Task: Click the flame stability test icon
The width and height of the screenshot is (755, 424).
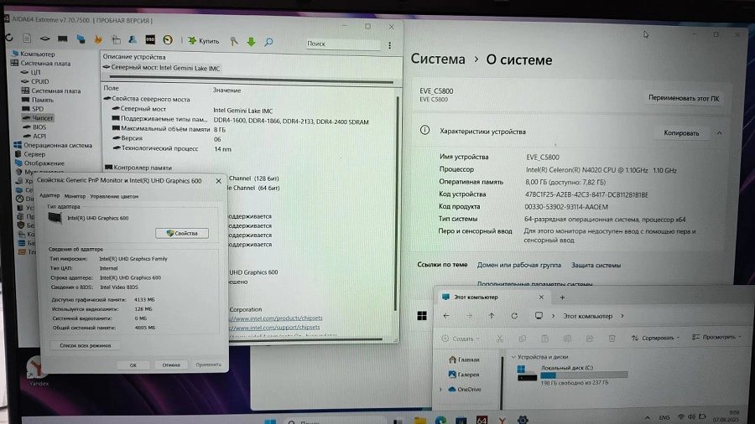Action: [x=98, y=39]
